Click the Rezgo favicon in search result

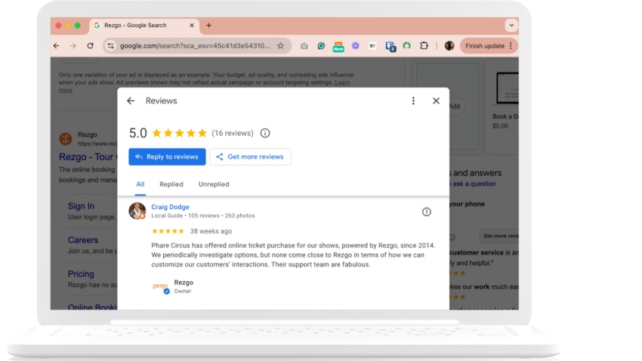click(x=66, y=139)
